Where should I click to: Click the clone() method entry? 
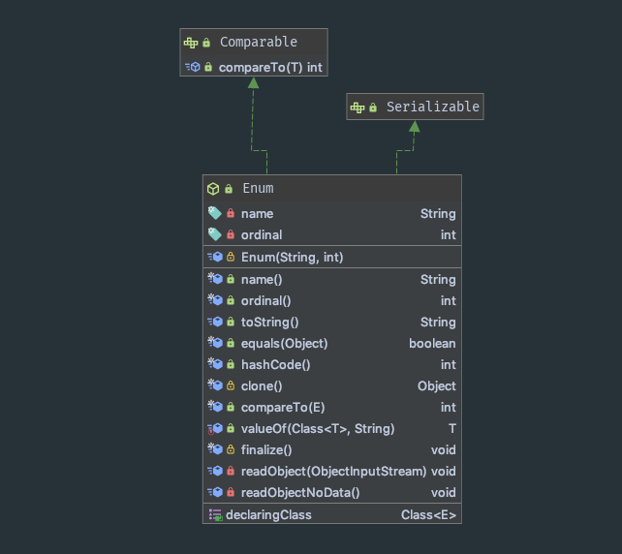coord(262,385)
